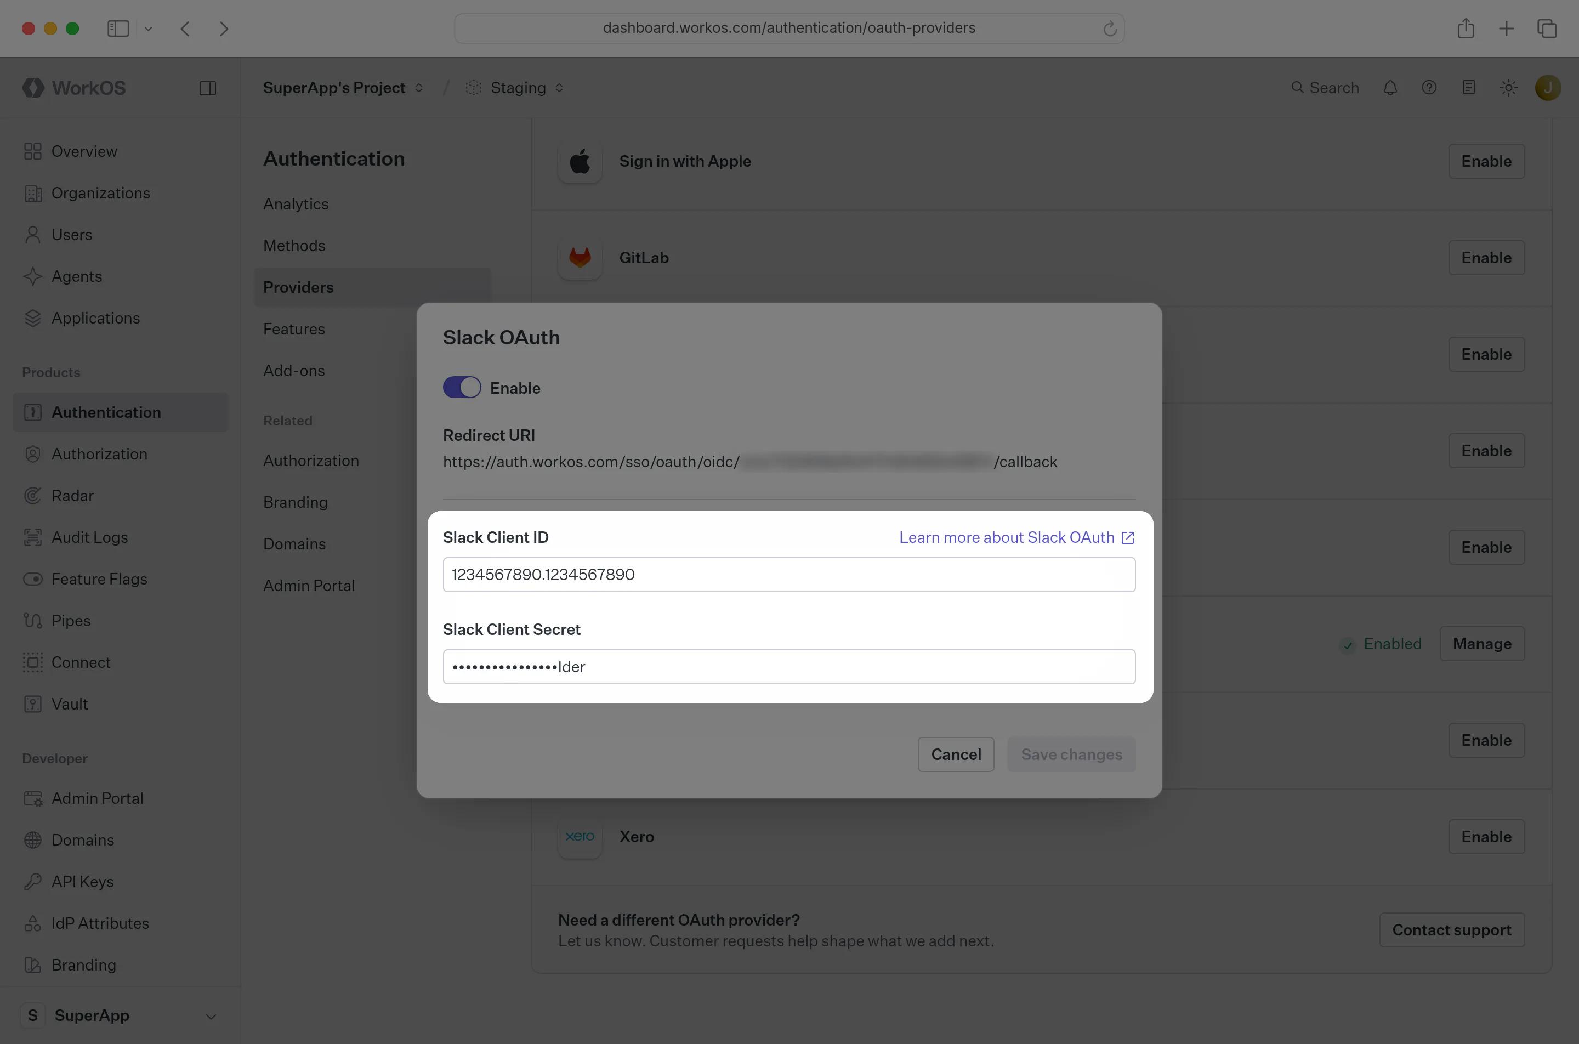Open the Add-ons tab
The height and width of the screenshot is (1044, 1579).
pyautogui.click(x=293, y=371)
